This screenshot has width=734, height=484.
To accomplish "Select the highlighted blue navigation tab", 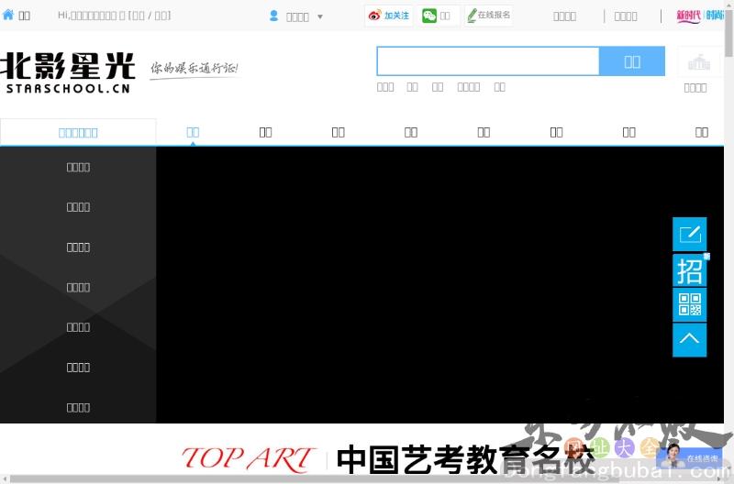I will coord(193,132).
